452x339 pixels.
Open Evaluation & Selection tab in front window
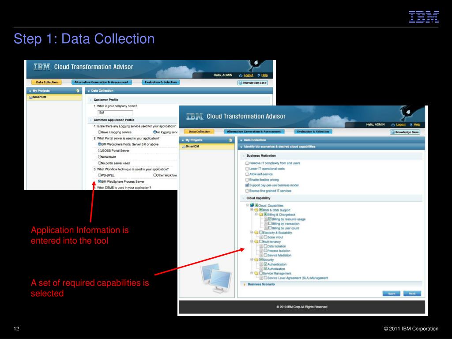pyautogui.click(x=313, y=132)
